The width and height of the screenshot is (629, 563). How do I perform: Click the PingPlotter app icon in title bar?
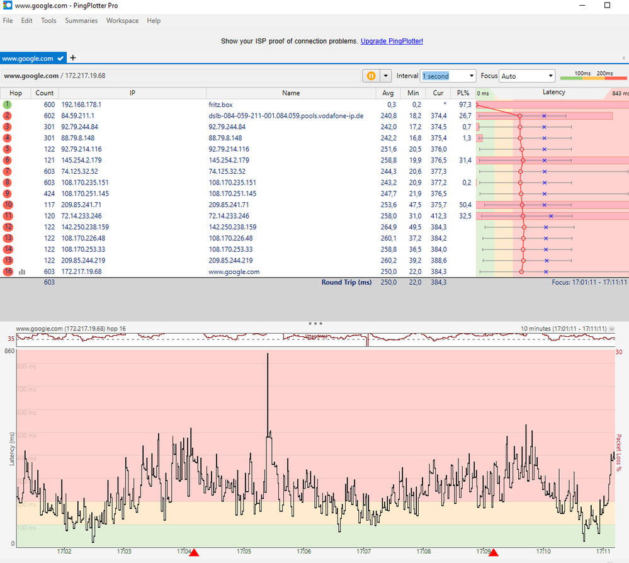(6, 5)
